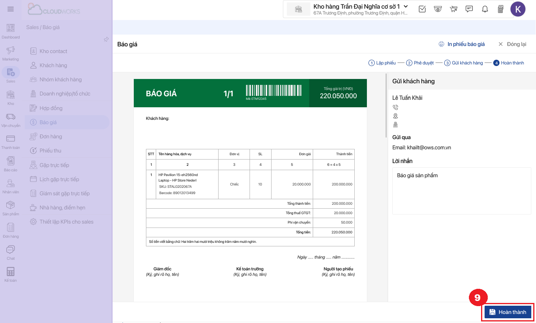This screenshot has width=536, height=323.
Task: Expand the Kho hàng Trần Đại Nghĩa dropdown
Action: pyautogui.click(x=406, y=6)
